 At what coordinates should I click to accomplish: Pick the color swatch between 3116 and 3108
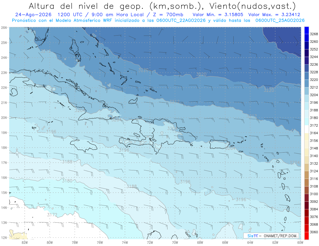tap(307, 183)
